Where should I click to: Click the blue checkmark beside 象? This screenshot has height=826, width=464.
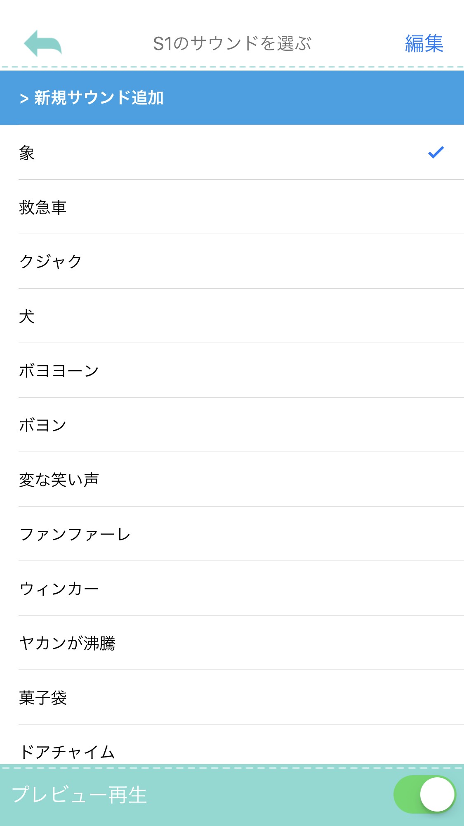[436, 152]
